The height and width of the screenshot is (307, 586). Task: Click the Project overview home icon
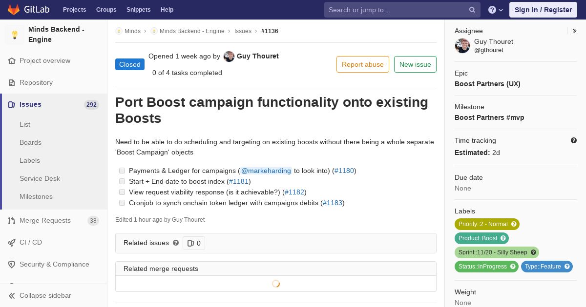click(12, 61)
